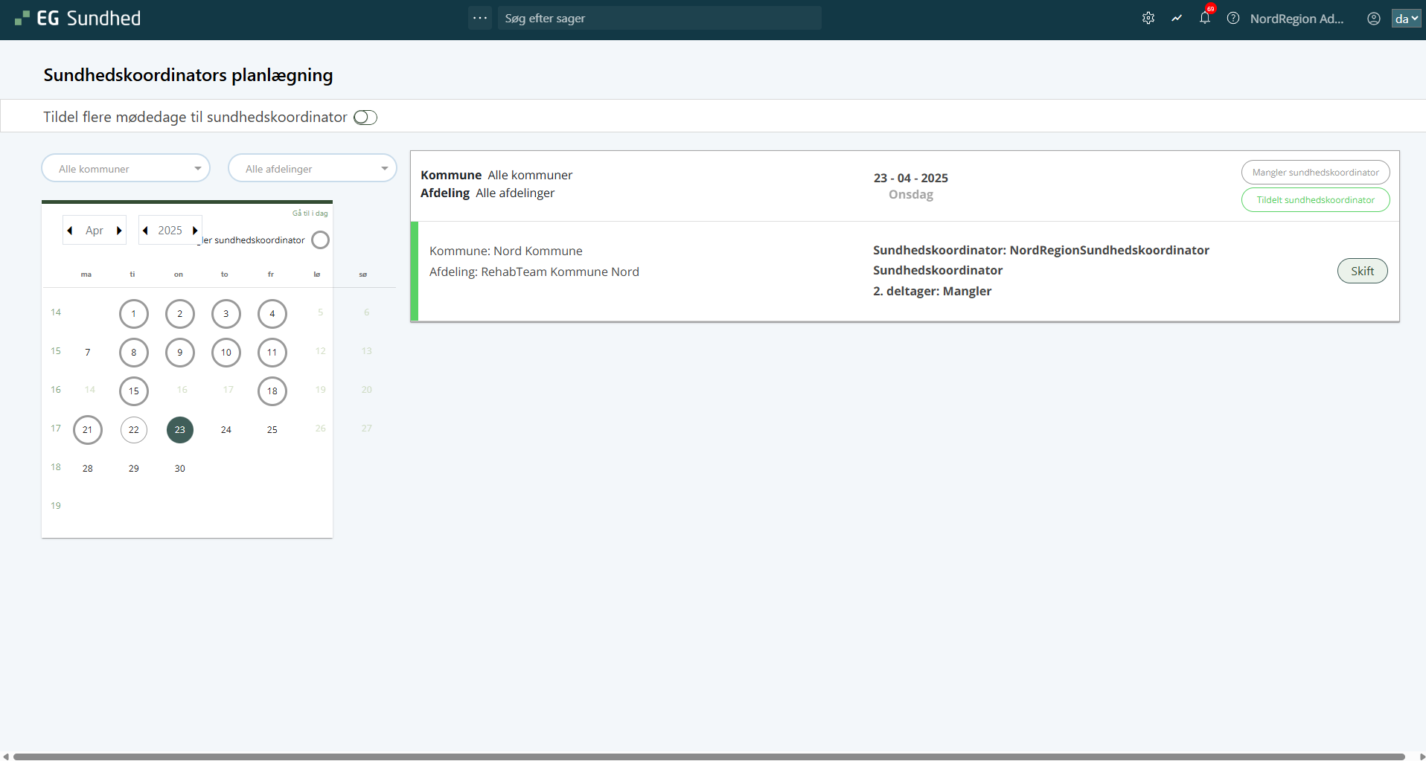Viewport: 1426px width, 761px height.
Task: Toggle the sundhedskoordinator circle filter in calendar
Action: pyautogui.click(x=320, y=240)
